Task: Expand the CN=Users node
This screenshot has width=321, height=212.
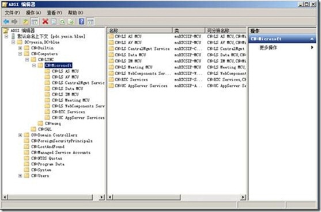Action: pos(20,176)
